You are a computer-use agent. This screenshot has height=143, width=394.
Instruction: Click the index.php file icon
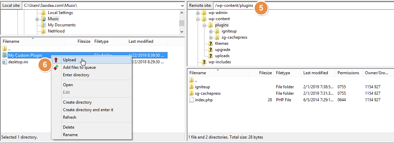(192, 100)
